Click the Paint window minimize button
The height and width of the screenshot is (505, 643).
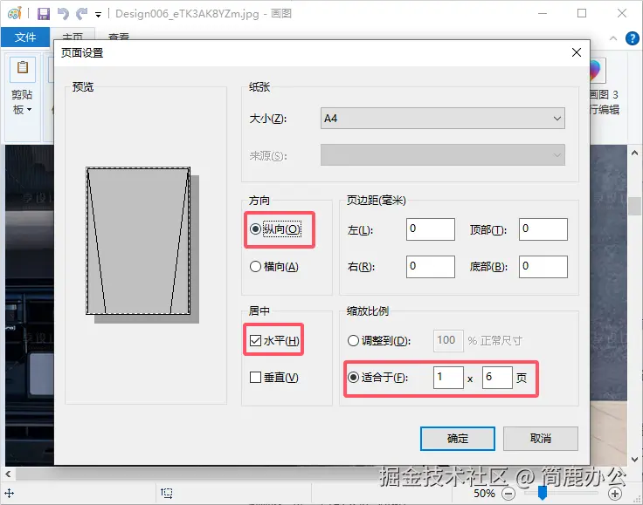tap(543, 13)
